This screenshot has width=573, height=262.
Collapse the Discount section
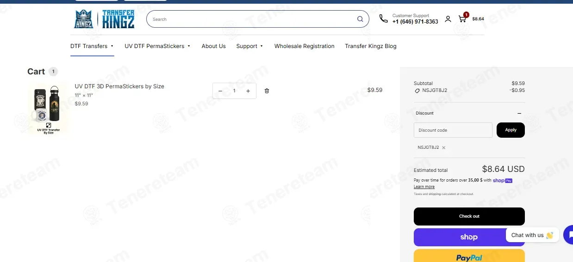coord(519,113)
